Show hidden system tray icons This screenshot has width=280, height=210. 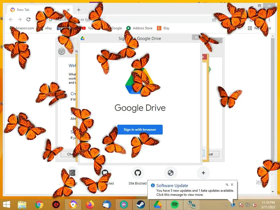pos(226,205)
